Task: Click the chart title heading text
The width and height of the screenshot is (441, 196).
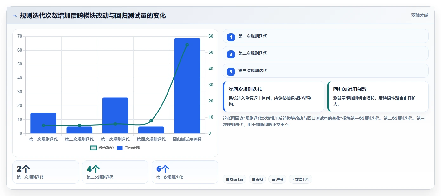Action: (93, 15)
